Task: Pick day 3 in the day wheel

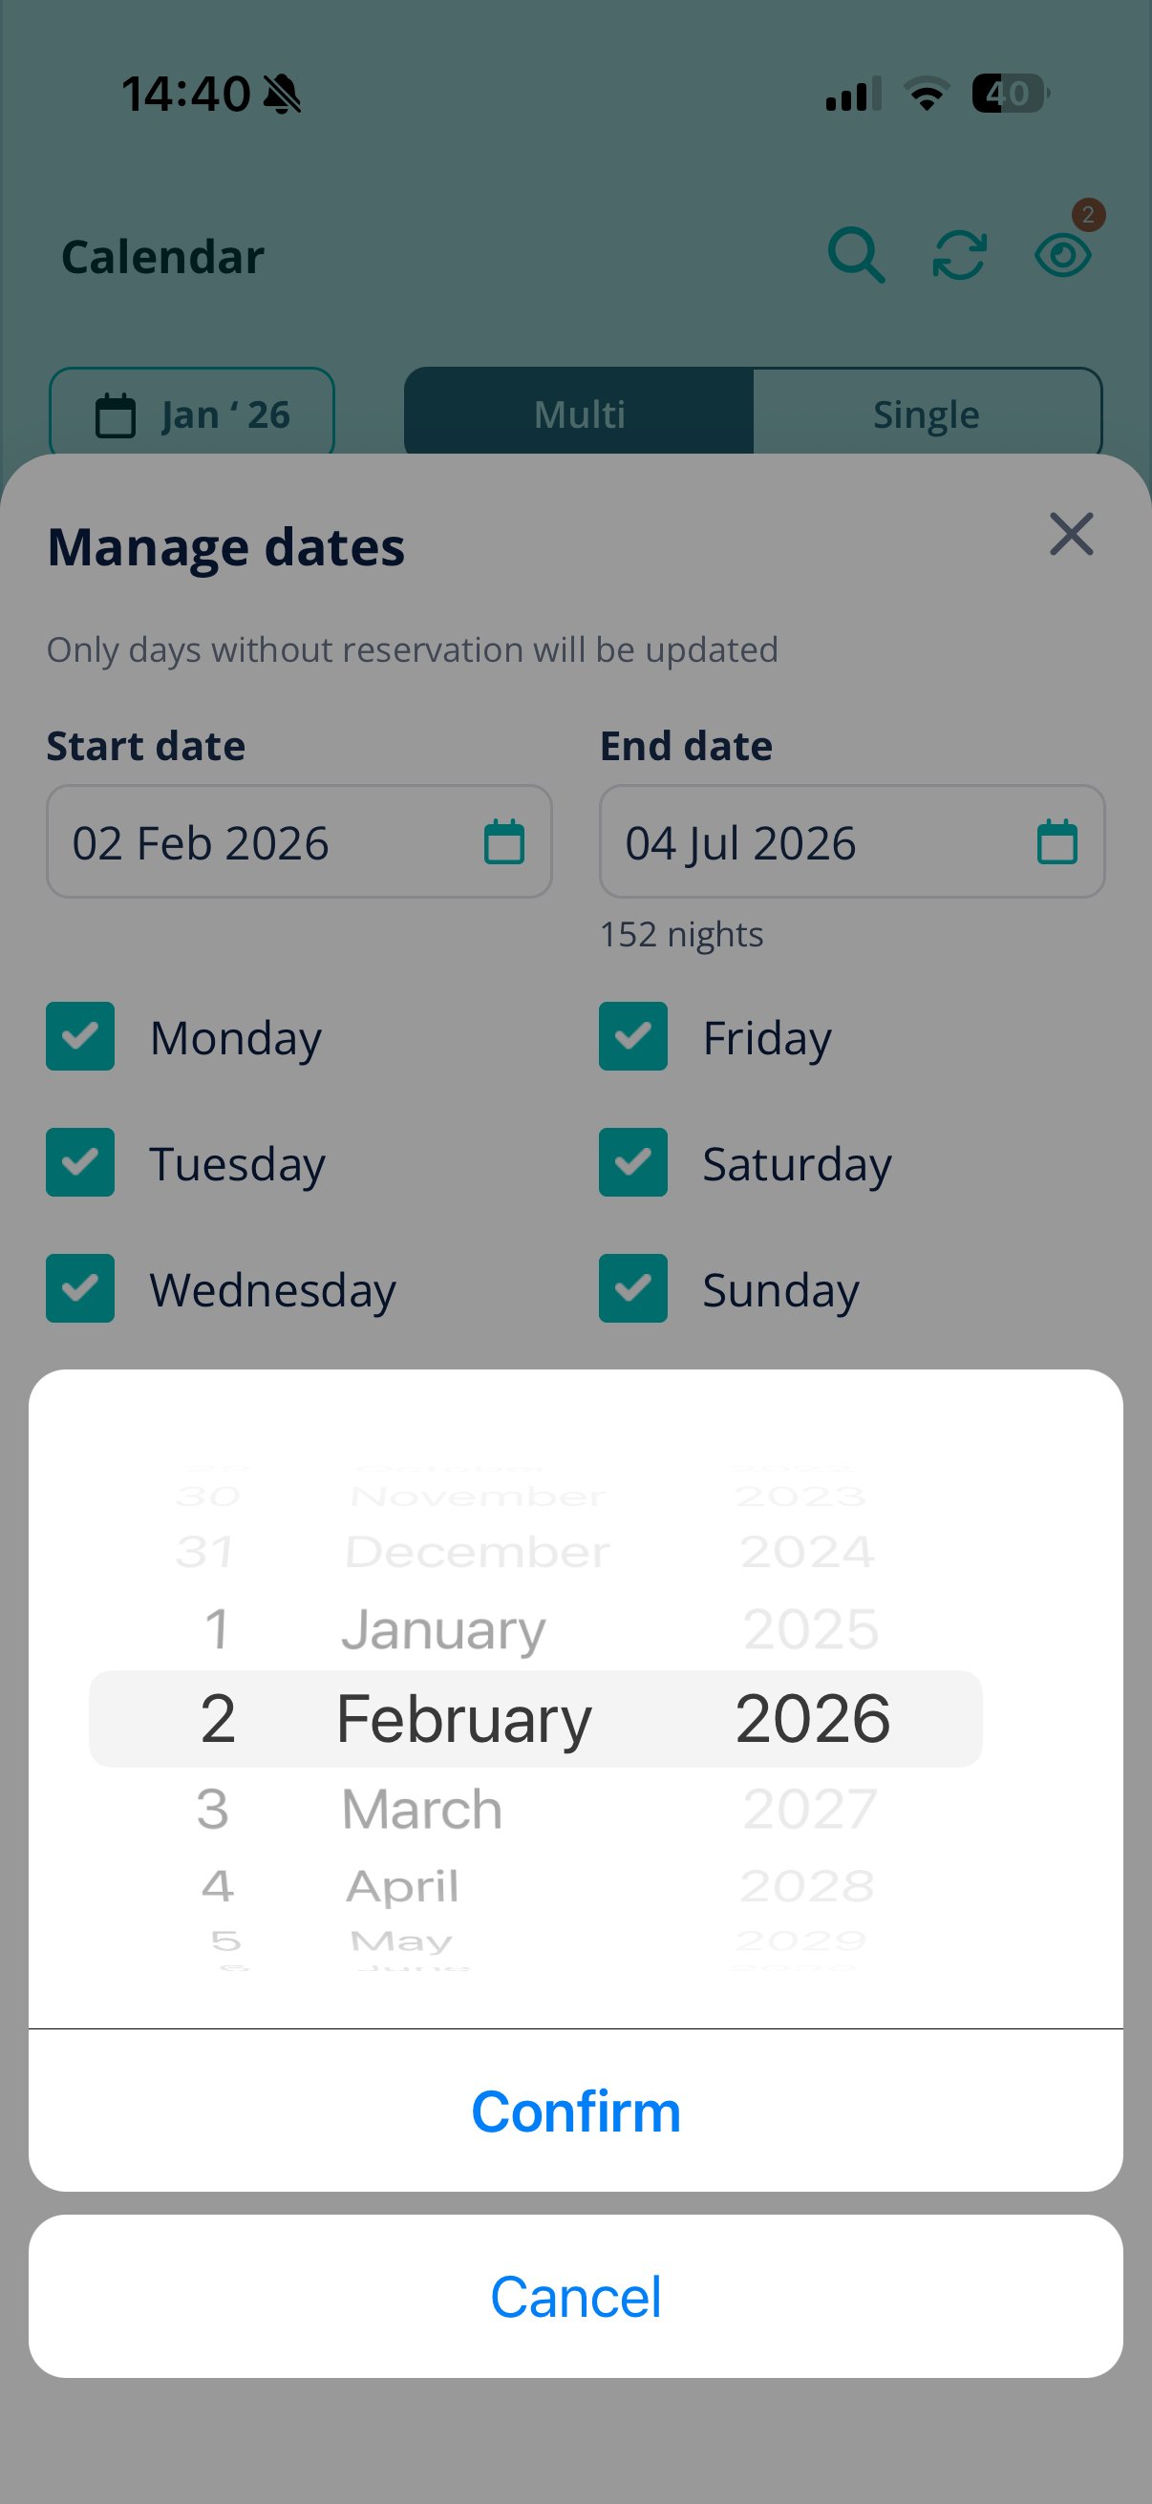Action: (x=213, y=1809)
